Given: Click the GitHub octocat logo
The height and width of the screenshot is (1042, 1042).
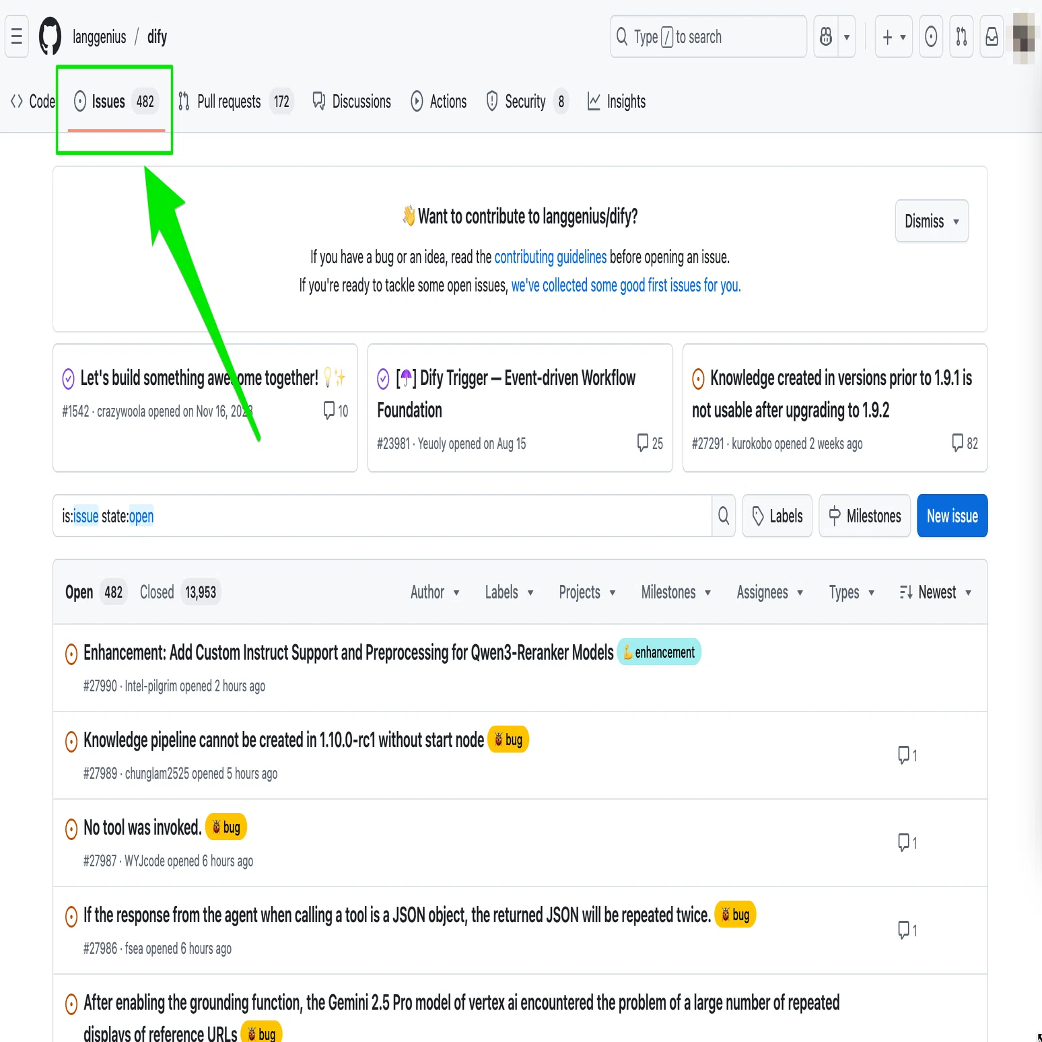Looking at the screenshot, I should tap(50, 36).
